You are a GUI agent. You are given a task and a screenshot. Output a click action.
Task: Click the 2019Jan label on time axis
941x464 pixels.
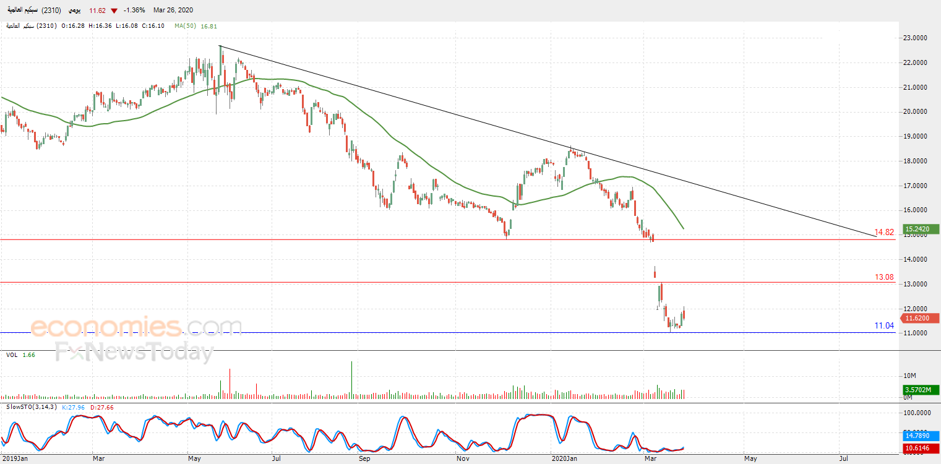[x=15, y=459]
